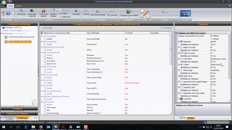
Task: Open the Groupes de périphériques link
Action: tap(12, 30)
